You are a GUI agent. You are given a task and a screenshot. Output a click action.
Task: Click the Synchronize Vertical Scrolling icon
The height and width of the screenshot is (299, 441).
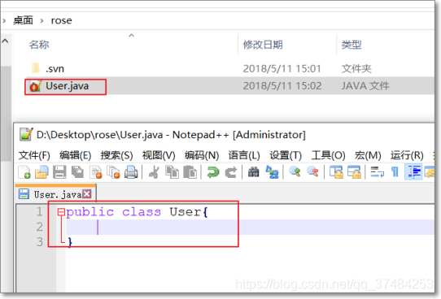[x=336, y=171]
